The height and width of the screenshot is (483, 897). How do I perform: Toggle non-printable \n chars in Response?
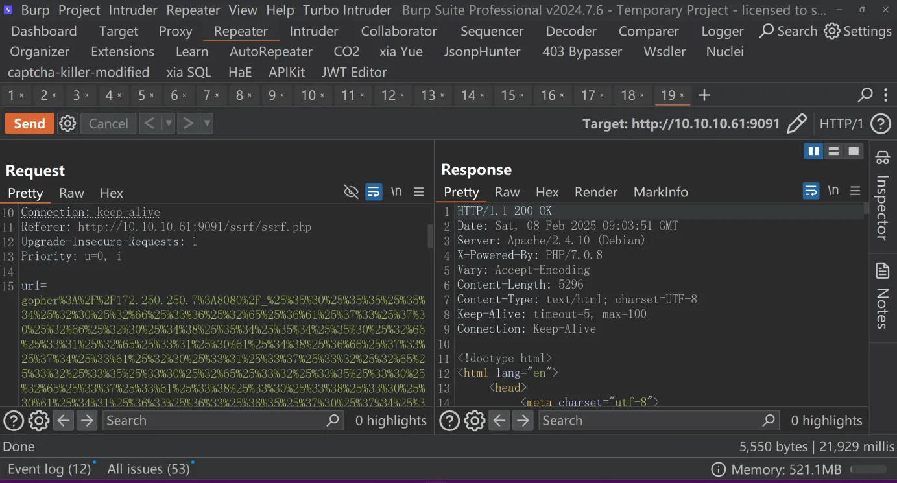tap(833, 191)
